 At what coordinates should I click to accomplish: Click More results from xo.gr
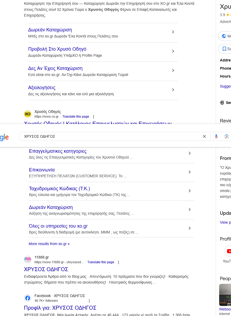pos(49,244)
